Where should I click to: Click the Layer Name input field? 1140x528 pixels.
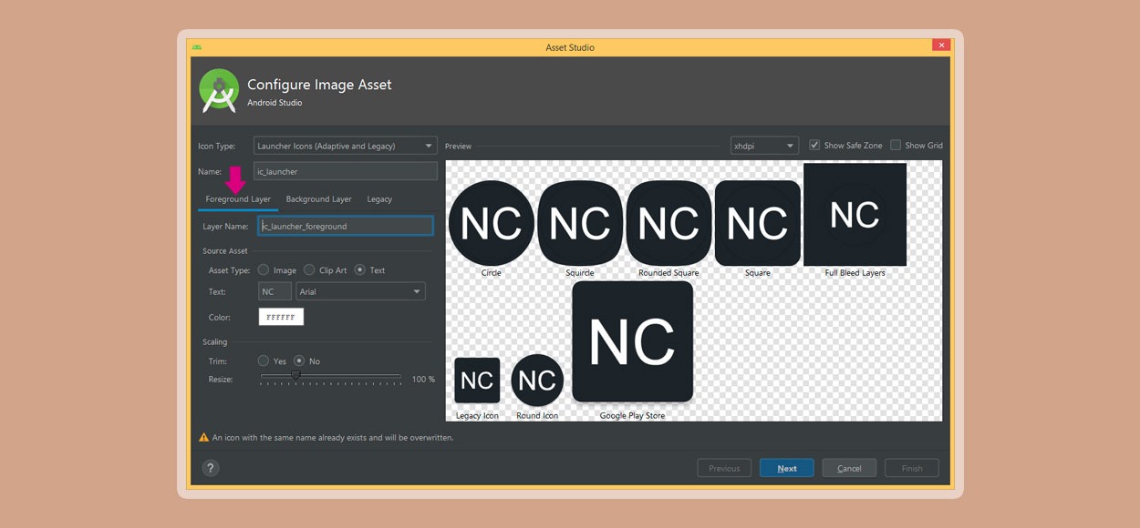(346, 226)
